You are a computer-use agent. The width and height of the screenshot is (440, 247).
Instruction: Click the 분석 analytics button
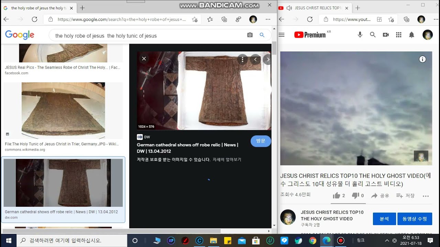pos(384,219)
